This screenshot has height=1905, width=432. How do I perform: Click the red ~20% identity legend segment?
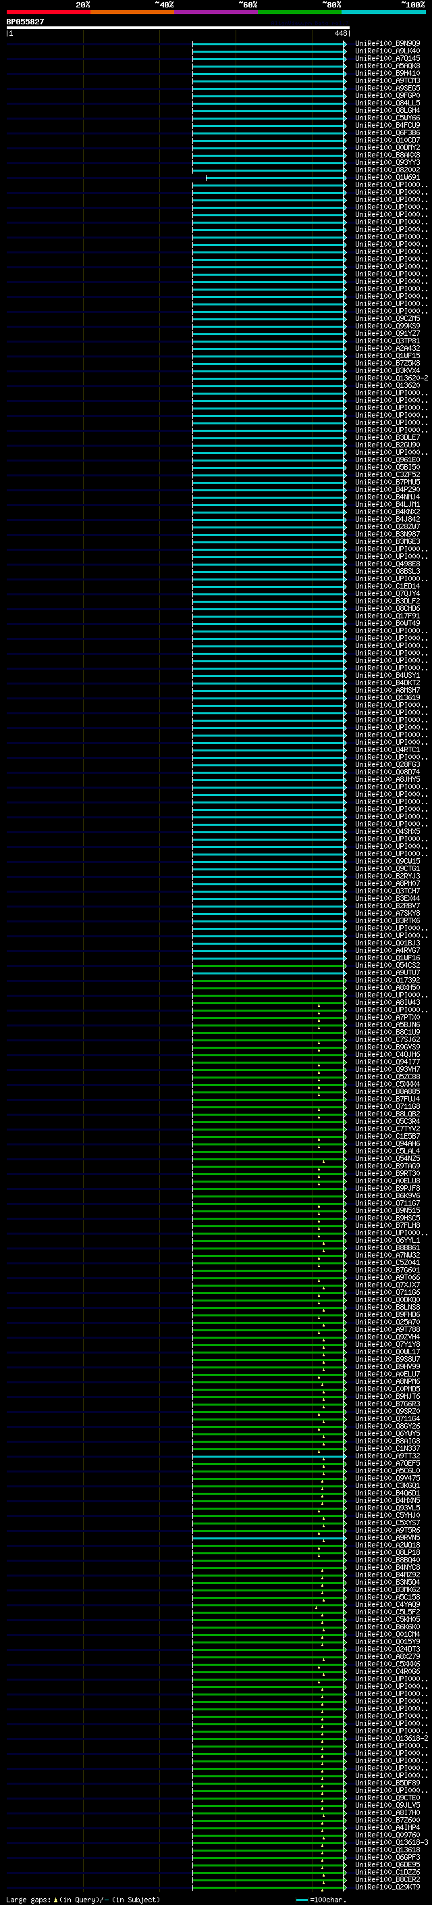[48, 12]
